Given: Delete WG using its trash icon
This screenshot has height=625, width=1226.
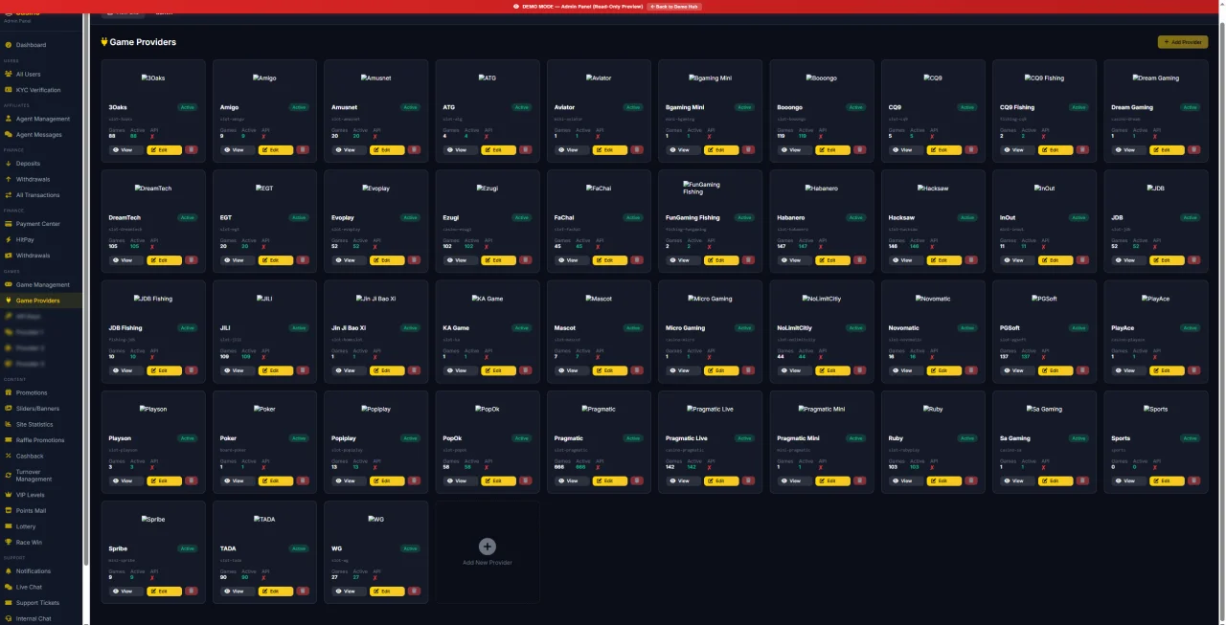Looking at the screenshot, I should coord(414,591).
